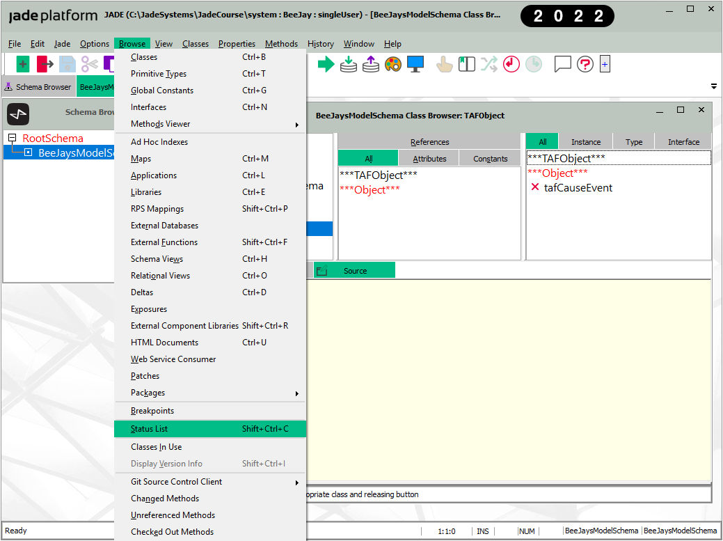Click the color palette toolbar icon
This screenshot has height=541, width=723.
(393, 65)
